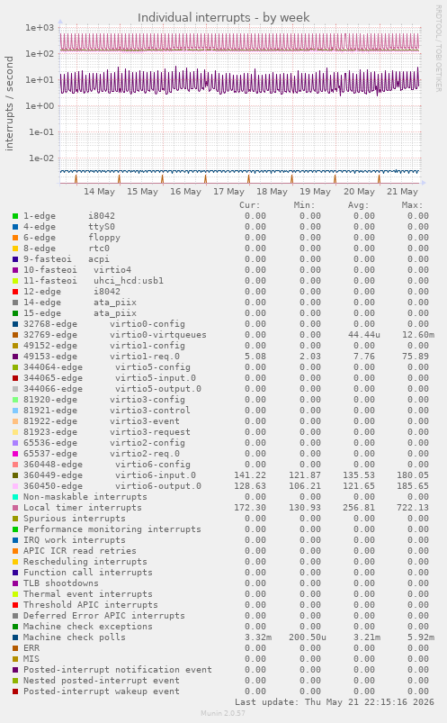Screen dimensions: 447x723
Task: Select the Rescheduling interrupts legend label
Action: (x=85, y=562)
